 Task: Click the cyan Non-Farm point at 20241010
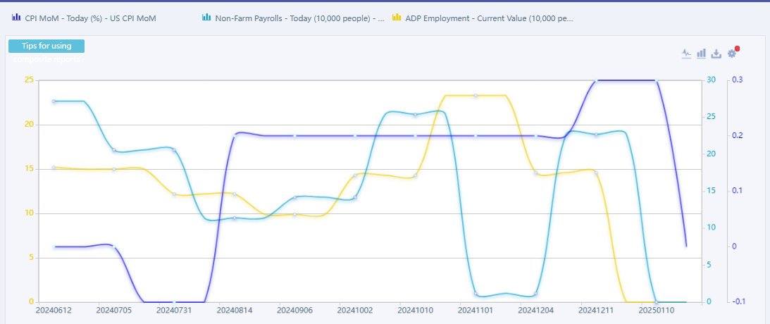416,115
